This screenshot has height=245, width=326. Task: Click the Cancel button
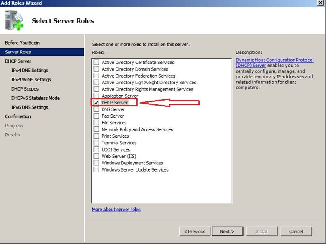[296, 231]
